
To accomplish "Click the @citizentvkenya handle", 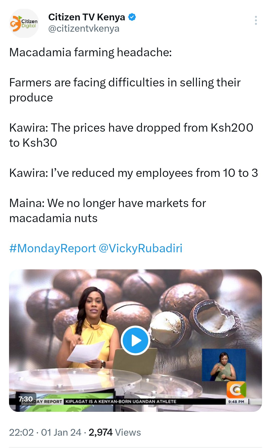I will 84,29.
